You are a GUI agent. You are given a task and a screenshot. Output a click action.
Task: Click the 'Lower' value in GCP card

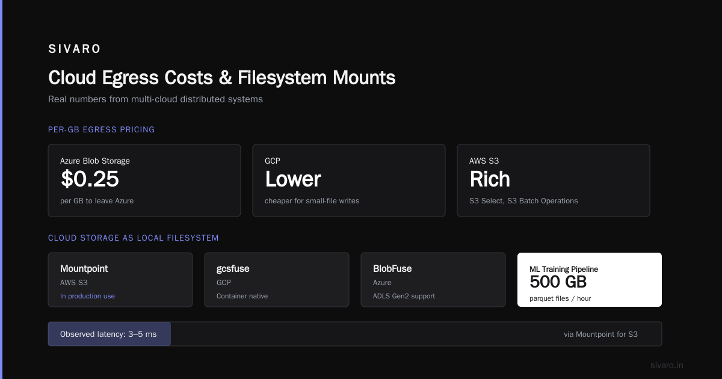pos(293,179)
